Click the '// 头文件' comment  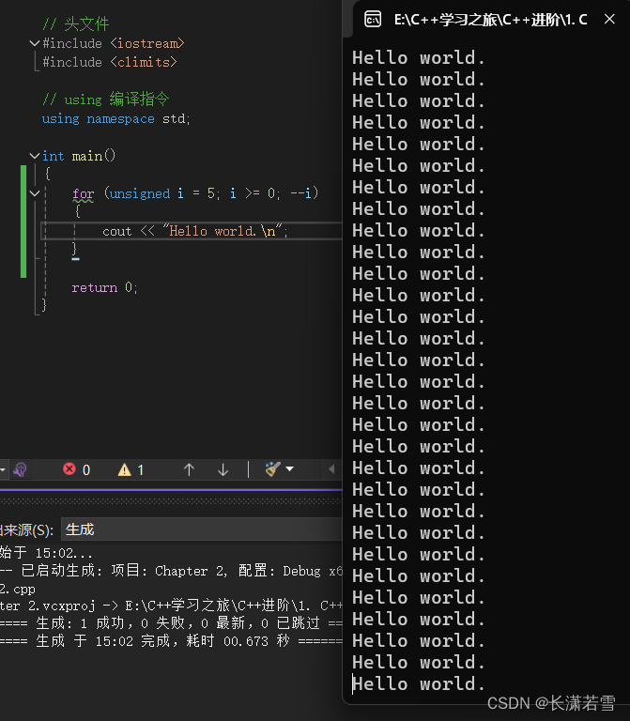pyautogui.click(x=75, y=23)
